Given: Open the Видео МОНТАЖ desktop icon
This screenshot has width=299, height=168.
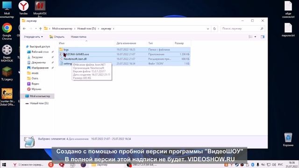Looking at the screenshot, I should coord(7,53).
